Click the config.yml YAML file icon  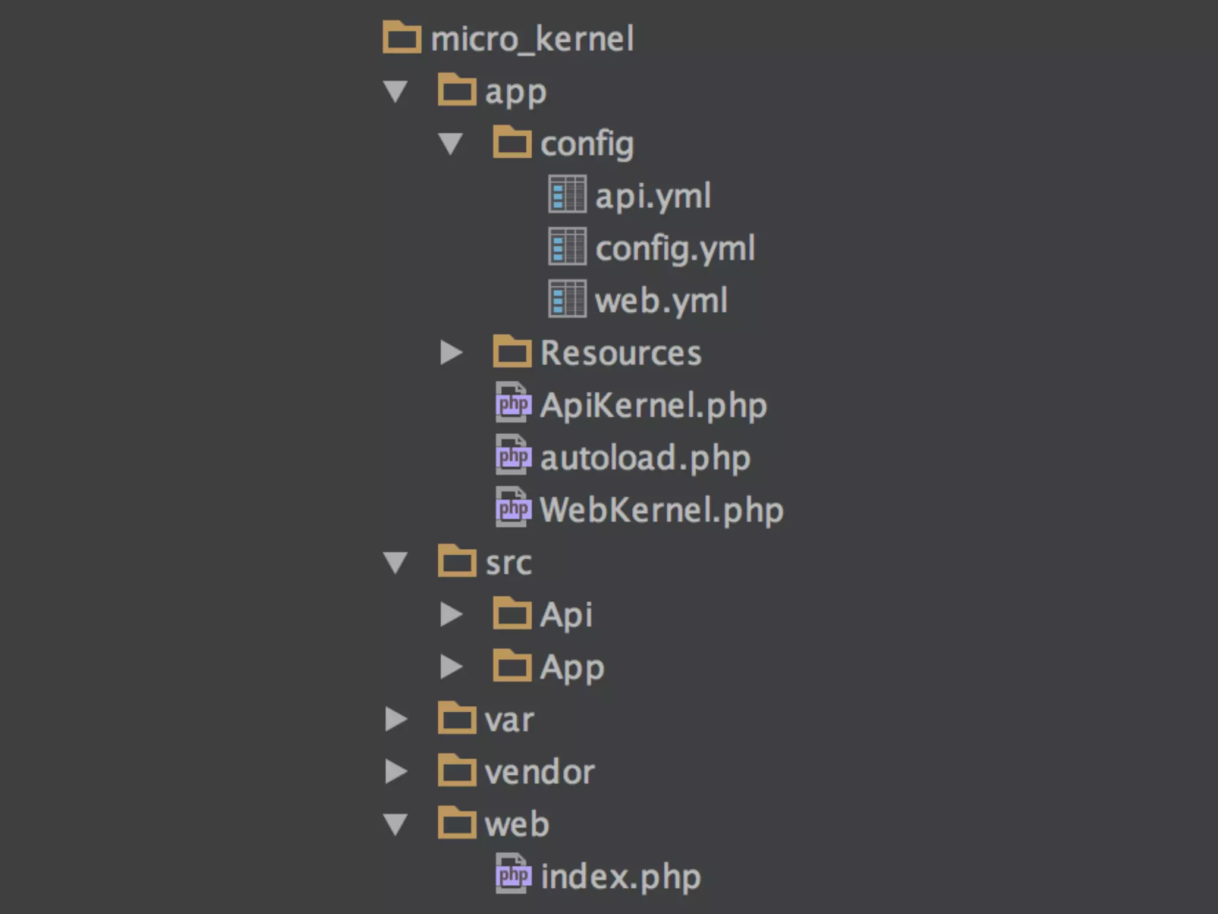coord(567,246)
